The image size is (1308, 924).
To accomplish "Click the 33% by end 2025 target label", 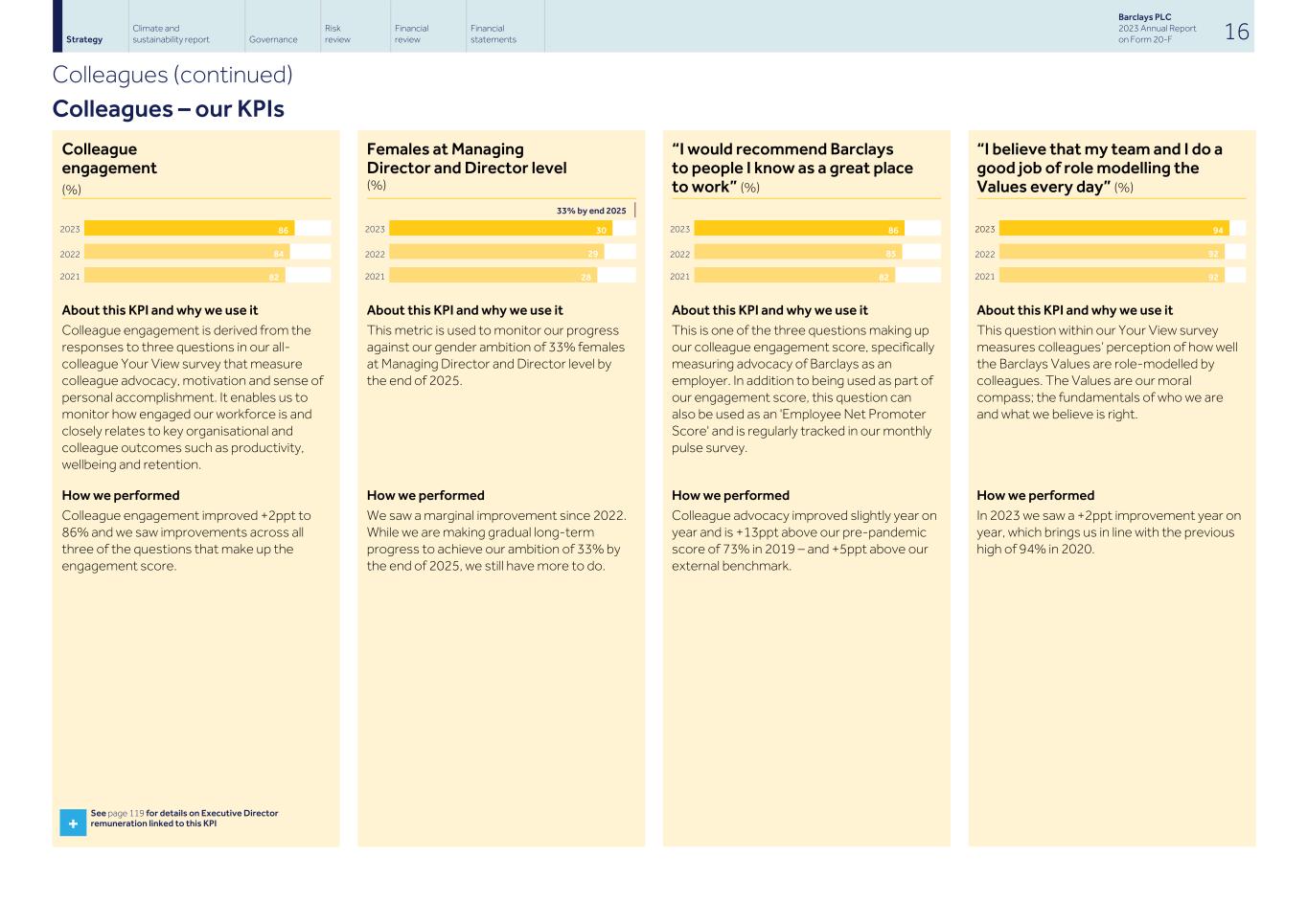I will click(591, 211).
